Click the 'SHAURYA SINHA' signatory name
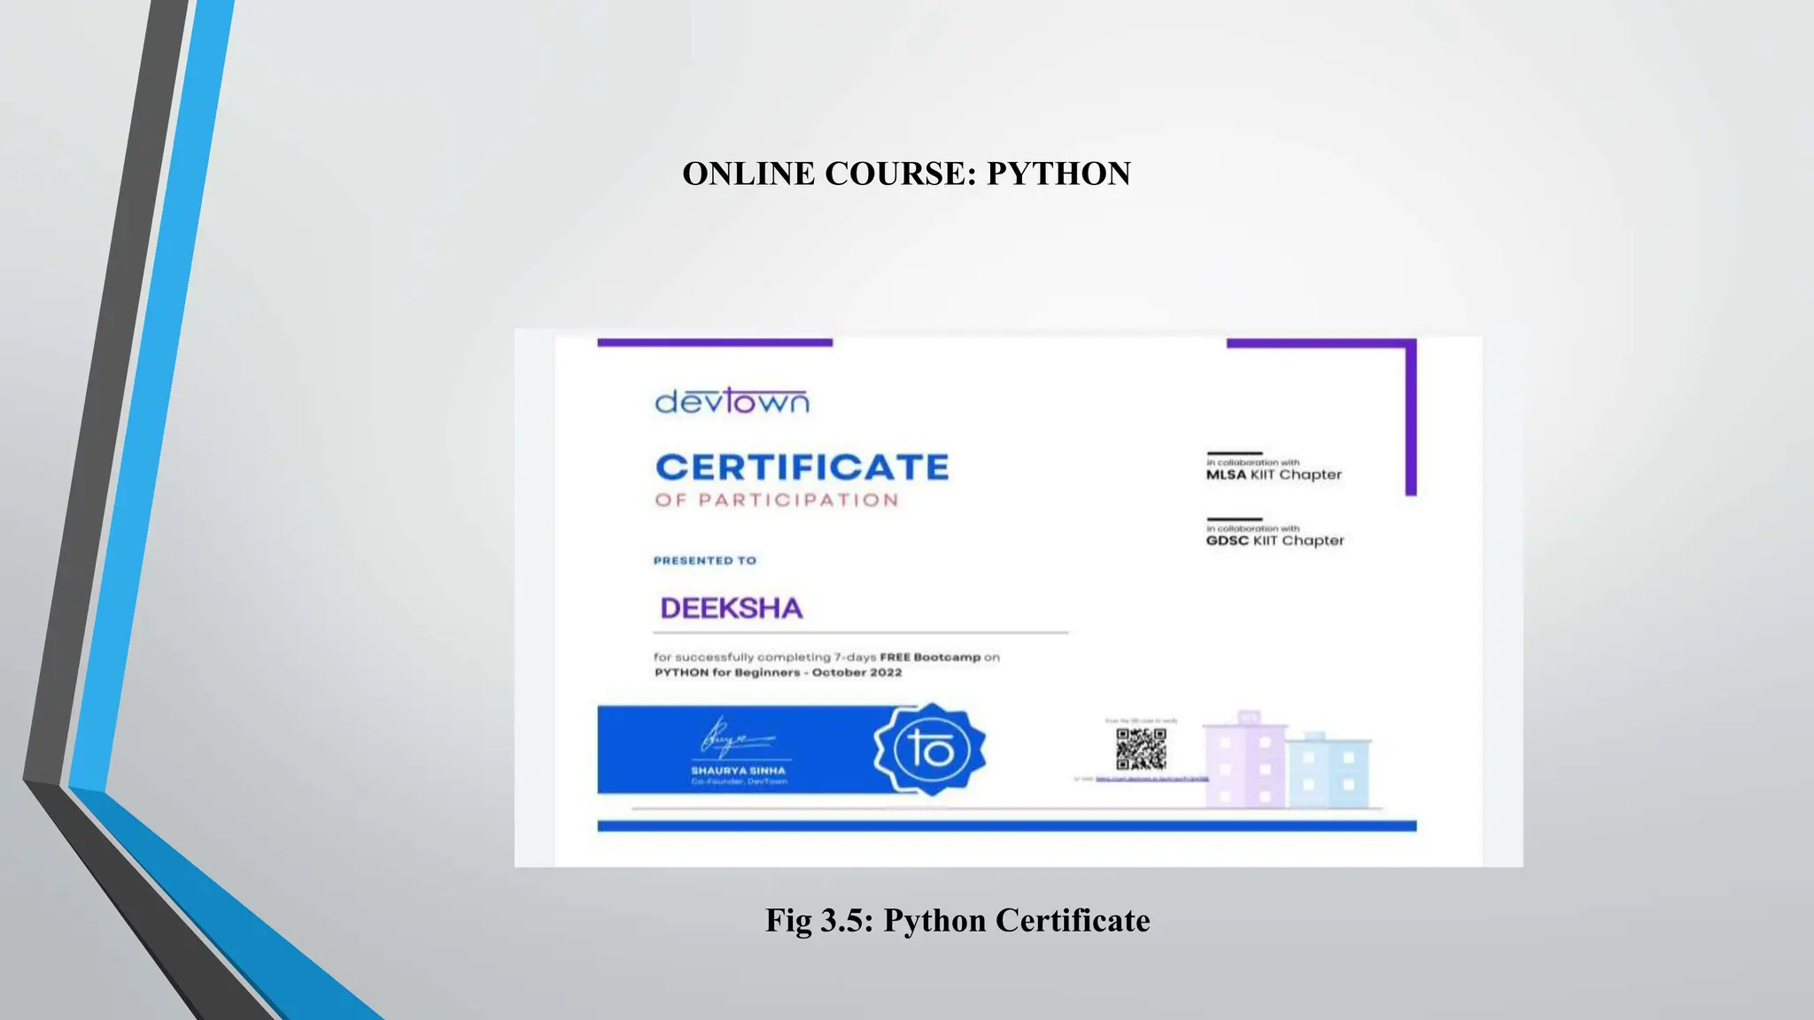Viewport: 1814px width, 1020px height. [738, 770]
